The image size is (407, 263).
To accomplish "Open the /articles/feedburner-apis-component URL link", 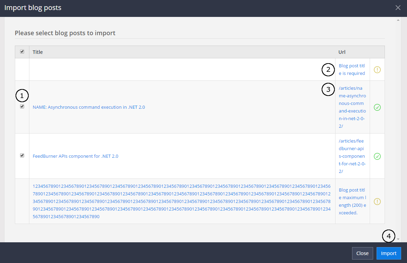I will pos(352,156).
